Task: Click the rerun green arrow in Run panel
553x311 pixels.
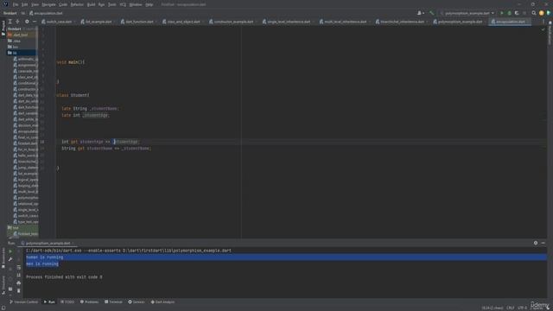Action: click(x=10, y=251)
